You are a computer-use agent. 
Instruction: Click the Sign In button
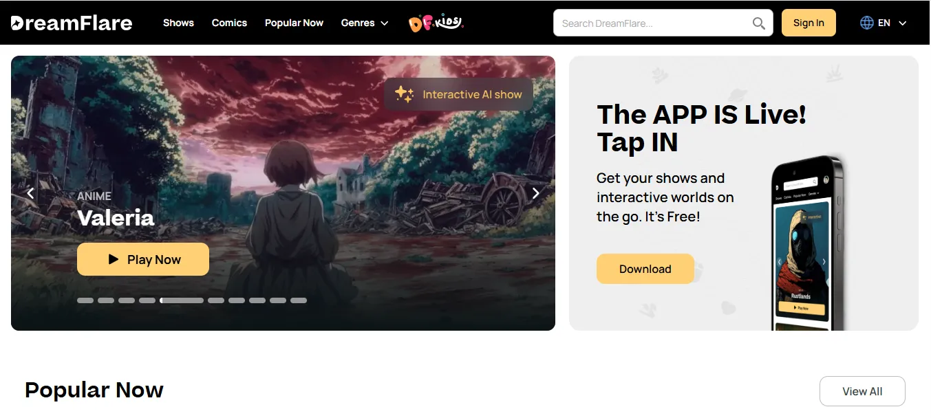pyautogui.click(x=809, y=23)
